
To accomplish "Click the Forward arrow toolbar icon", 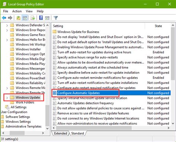I will (10, 18).
